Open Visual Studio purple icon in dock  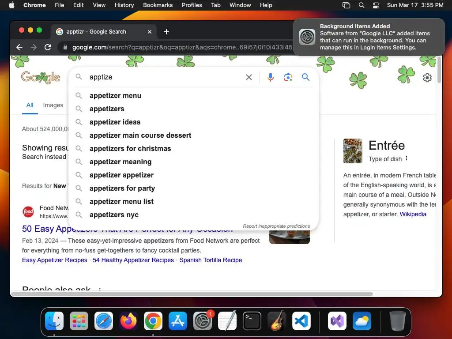tap(337, 321)
